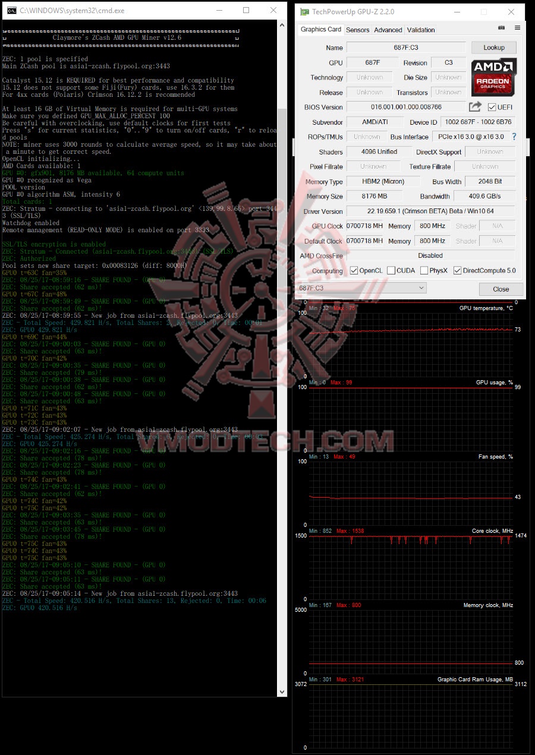Toggle the CUDA computing checkbox
This screenshot has height=755, width=535.
coord(391,270)
